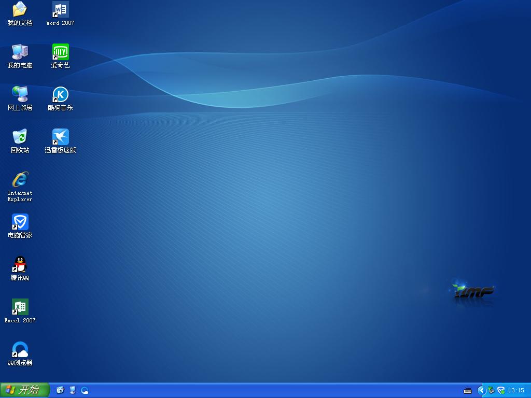Open PC Manager (电脑管家) desktop shortcut

pos(20,222)
